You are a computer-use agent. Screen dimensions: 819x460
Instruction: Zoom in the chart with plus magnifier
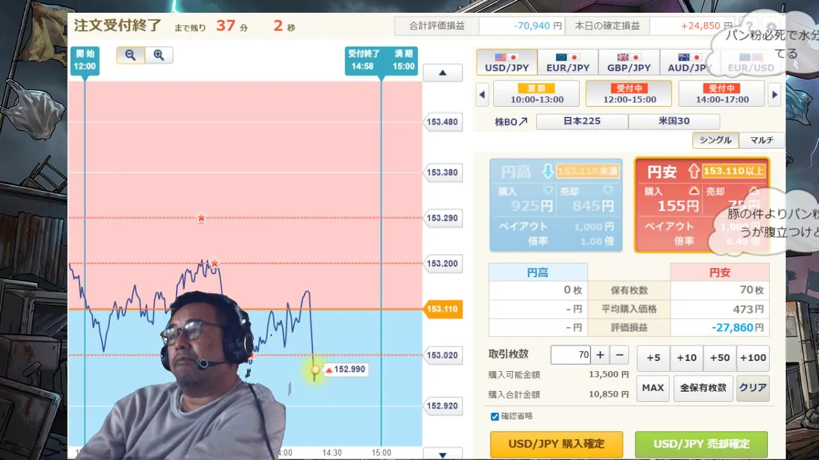coord(159,55)
